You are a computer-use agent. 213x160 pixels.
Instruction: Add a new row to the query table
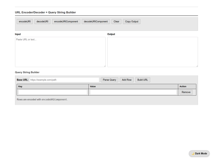click(127, 80)
